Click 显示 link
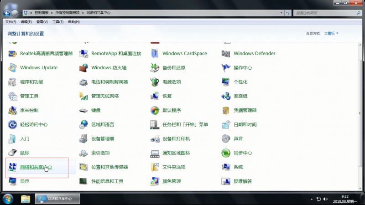The width and height of the screenshot is (365, 205). (x=25, y=181)
